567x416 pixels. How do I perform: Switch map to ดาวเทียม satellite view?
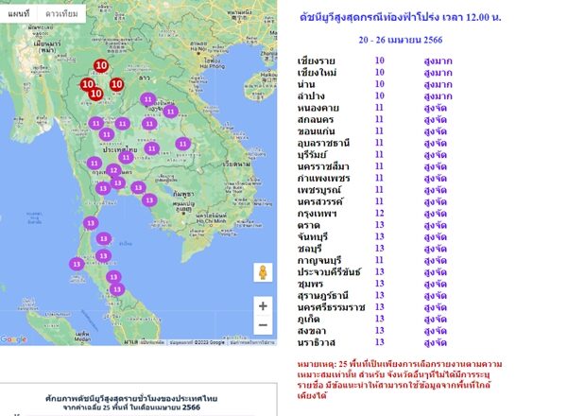point(61,14)
